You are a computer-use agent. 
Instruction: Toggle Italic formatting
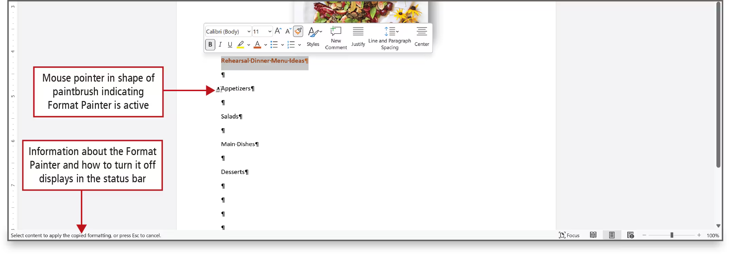(220, 45)
